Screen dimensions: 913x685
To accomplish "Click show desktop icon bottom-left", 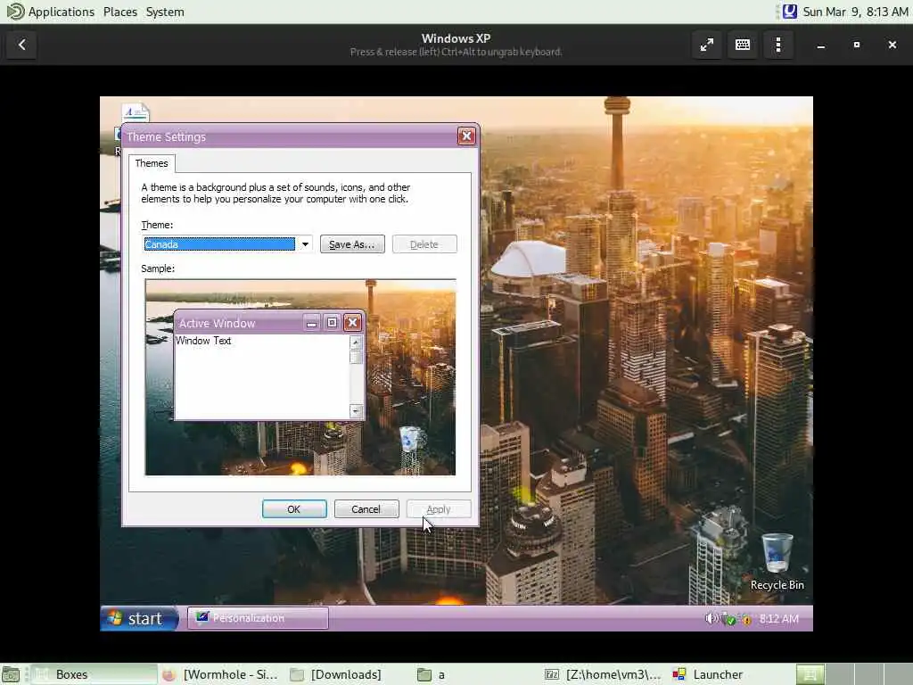I will 11,674.
